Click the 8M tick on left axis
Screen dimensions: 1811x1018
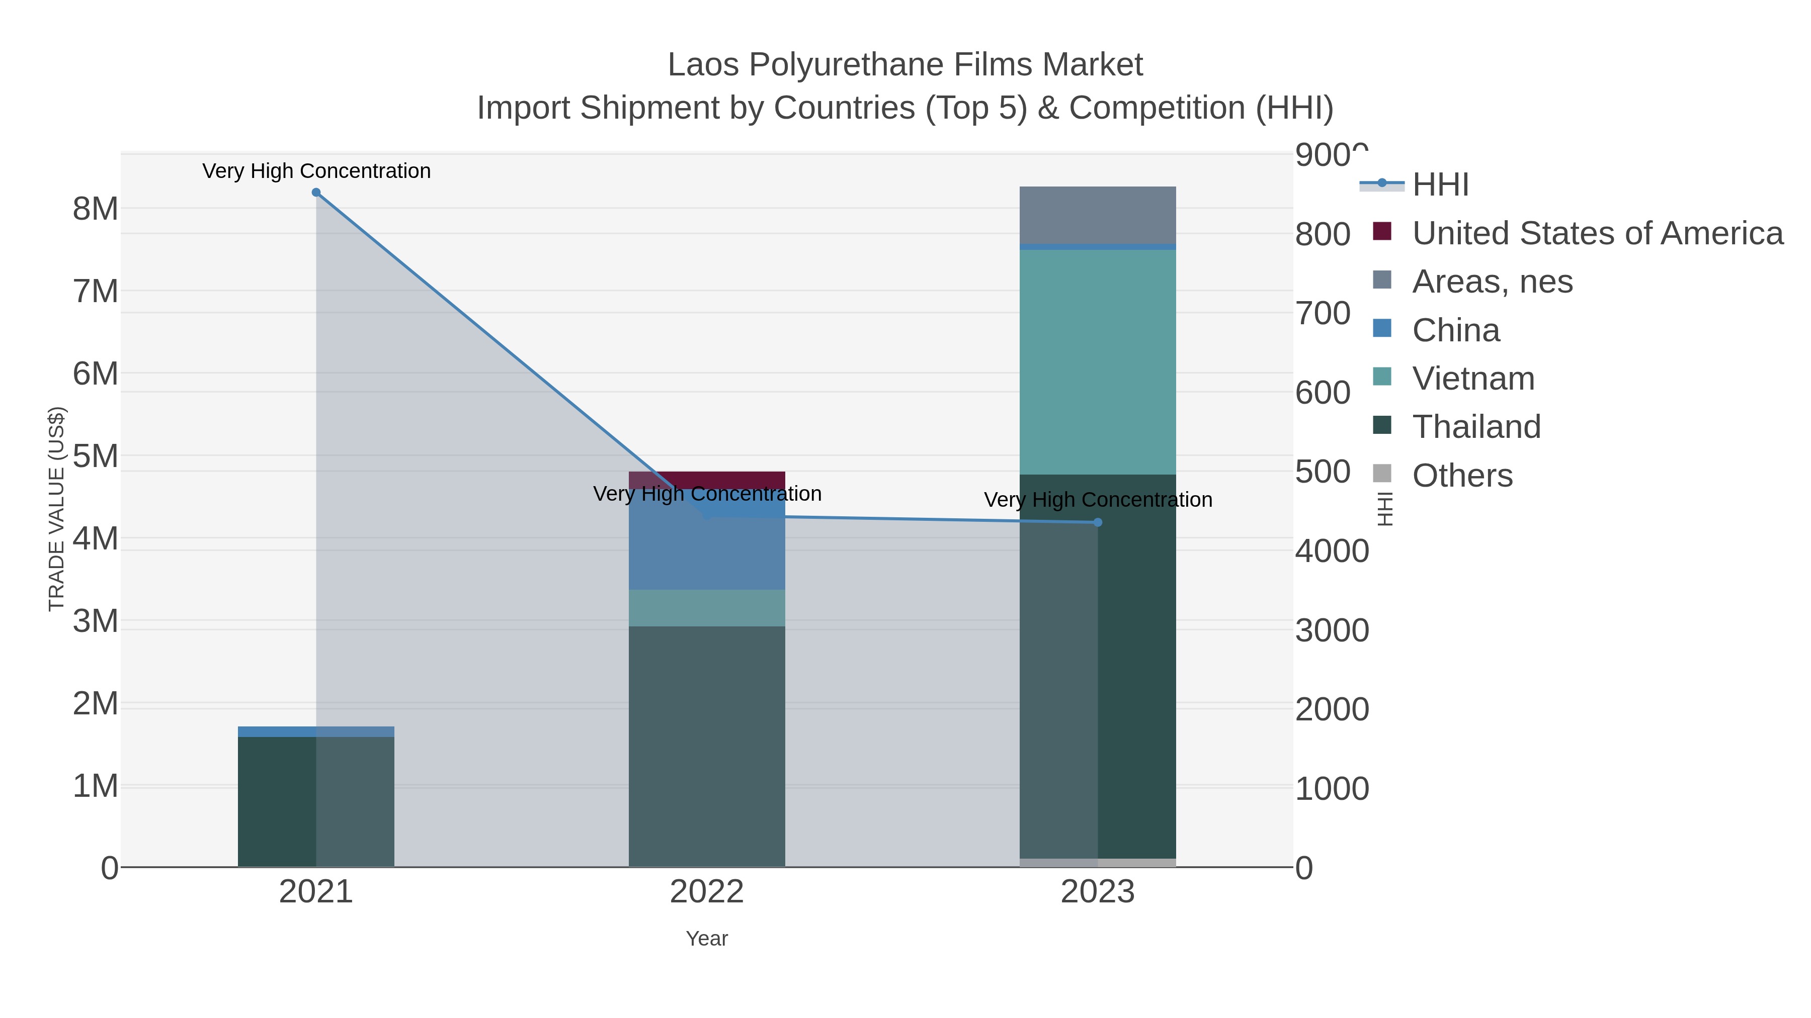(x=96, y=209)
